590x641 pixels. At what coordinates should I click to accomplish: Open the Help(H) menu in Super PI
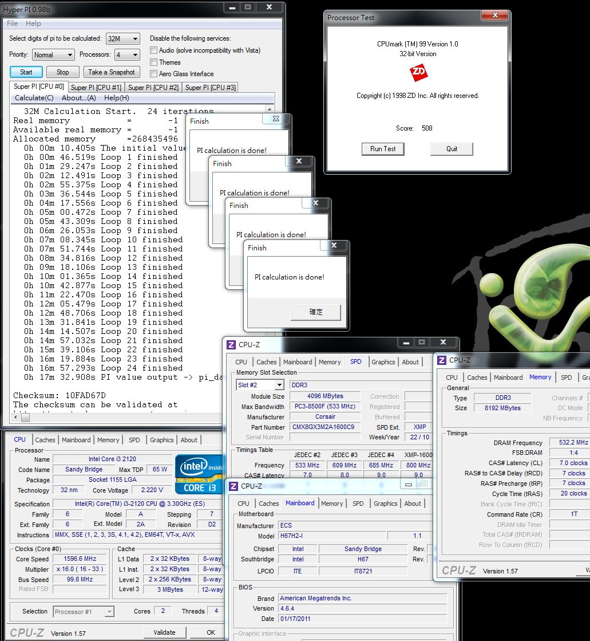click(117, 98)
